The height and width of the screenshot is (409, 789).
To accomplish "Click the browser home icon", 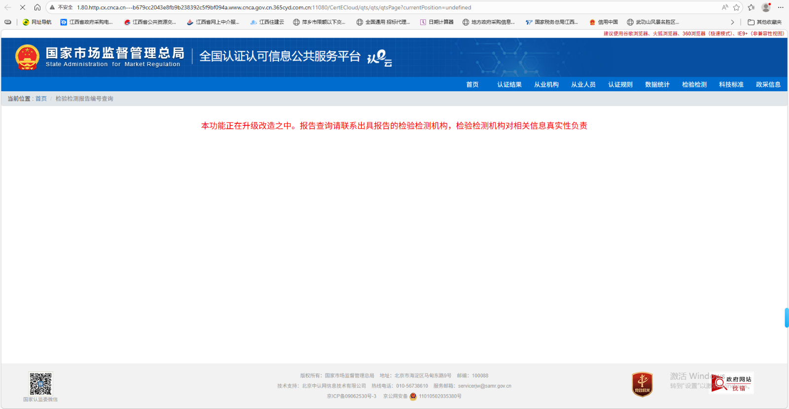I will pos(37,7).
